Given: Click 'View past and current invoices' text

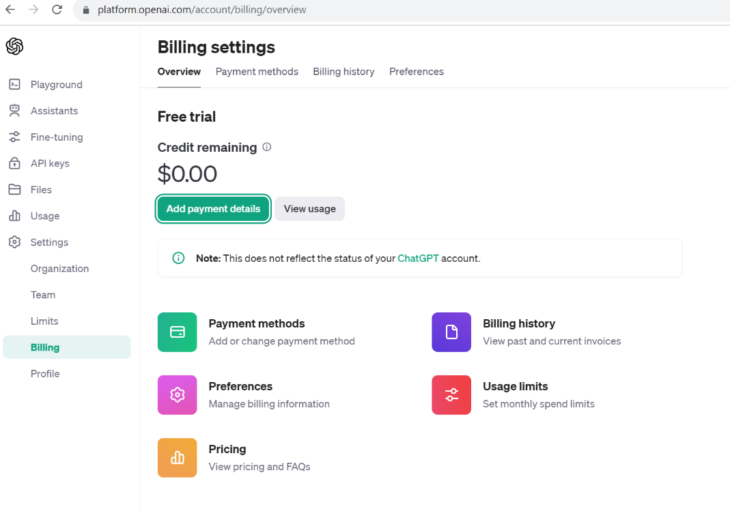Looking at the screenshot, I should pyautogui.click(x=552, y=341).
